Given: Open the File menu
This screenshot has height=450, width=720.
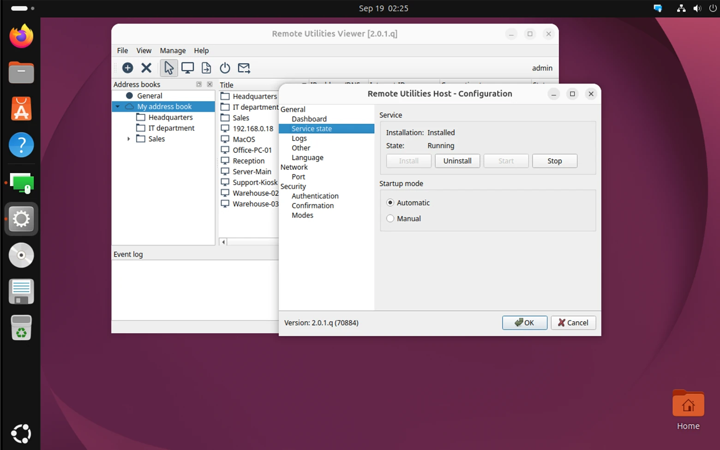Looking at the screenshot, I should coord(122,50).
